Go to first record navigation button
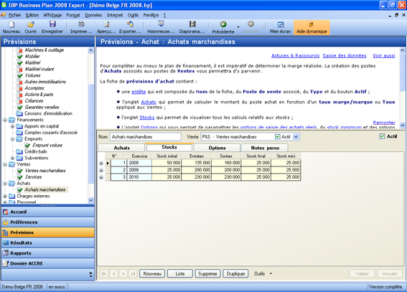 (104, 273)
